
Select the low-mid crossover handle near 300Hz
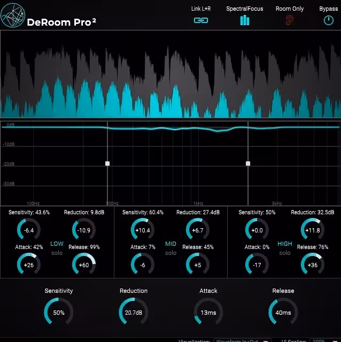(107, 164)
